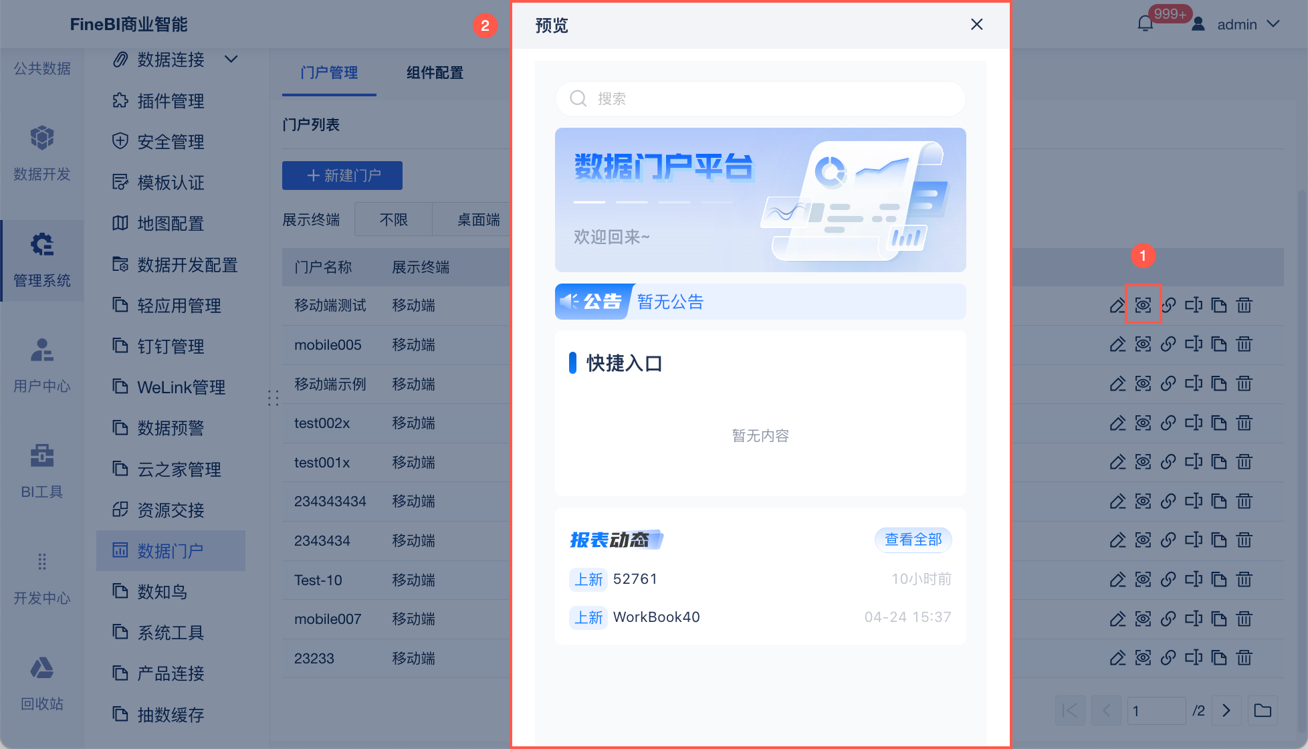Switch to the 组件配置 tab

[435, 72]
